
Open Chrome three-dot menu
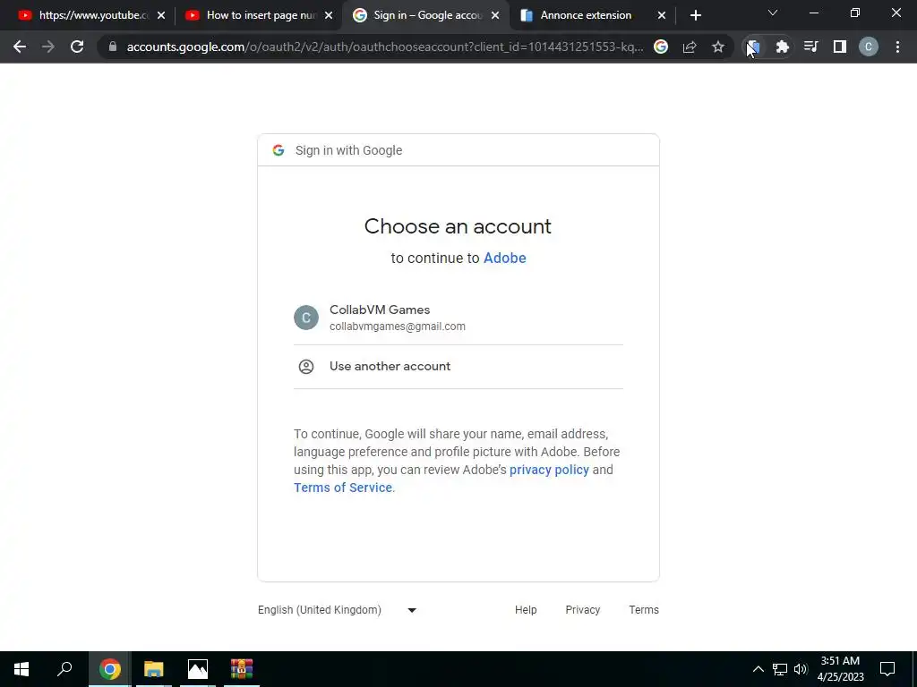point(897,47)
